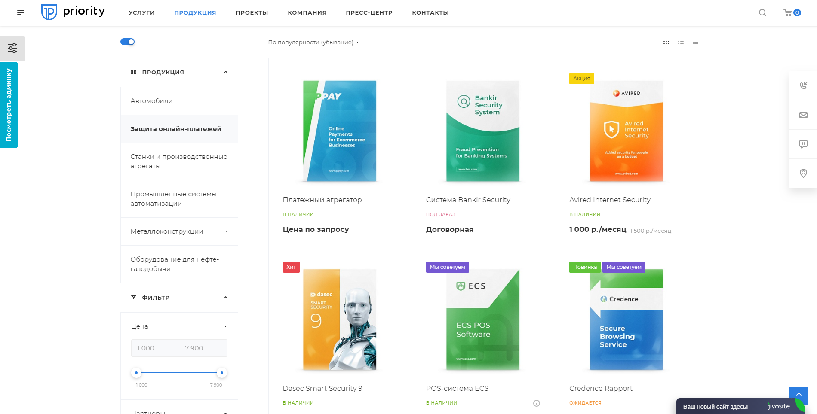Click the price range slider track
The width and height of the screenshot is (817, 414).
(x=179, y=373)
